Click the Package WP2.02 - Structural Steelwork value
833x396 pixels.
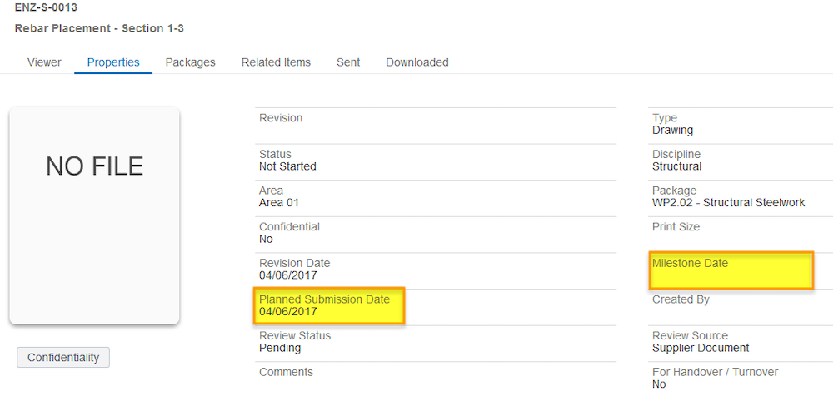[x=728, y=203]
